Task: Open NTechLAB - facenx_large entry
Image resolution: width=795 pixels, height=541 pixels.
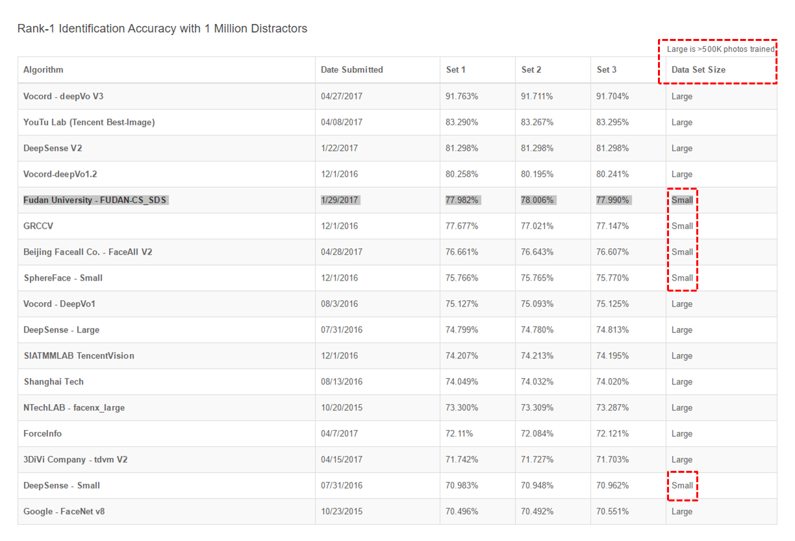Action: click(74, 408)
